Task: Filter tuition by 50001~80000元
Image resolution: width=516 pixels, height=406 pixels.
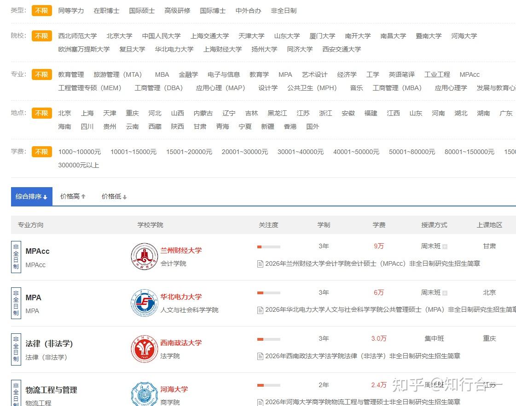Action: 412,152
